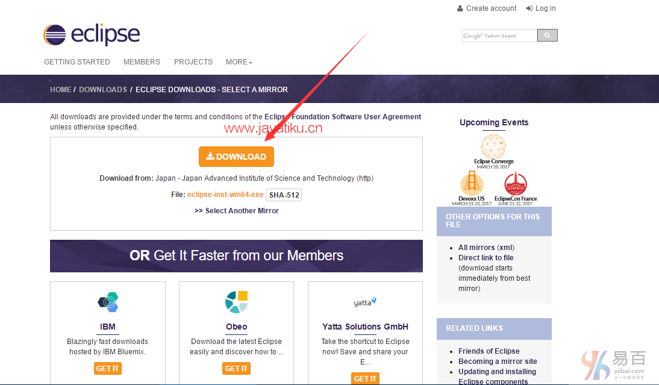Viewport: 659px width, 385px height.
Task: Focus the Google custom search field
Action: point(499,36)
